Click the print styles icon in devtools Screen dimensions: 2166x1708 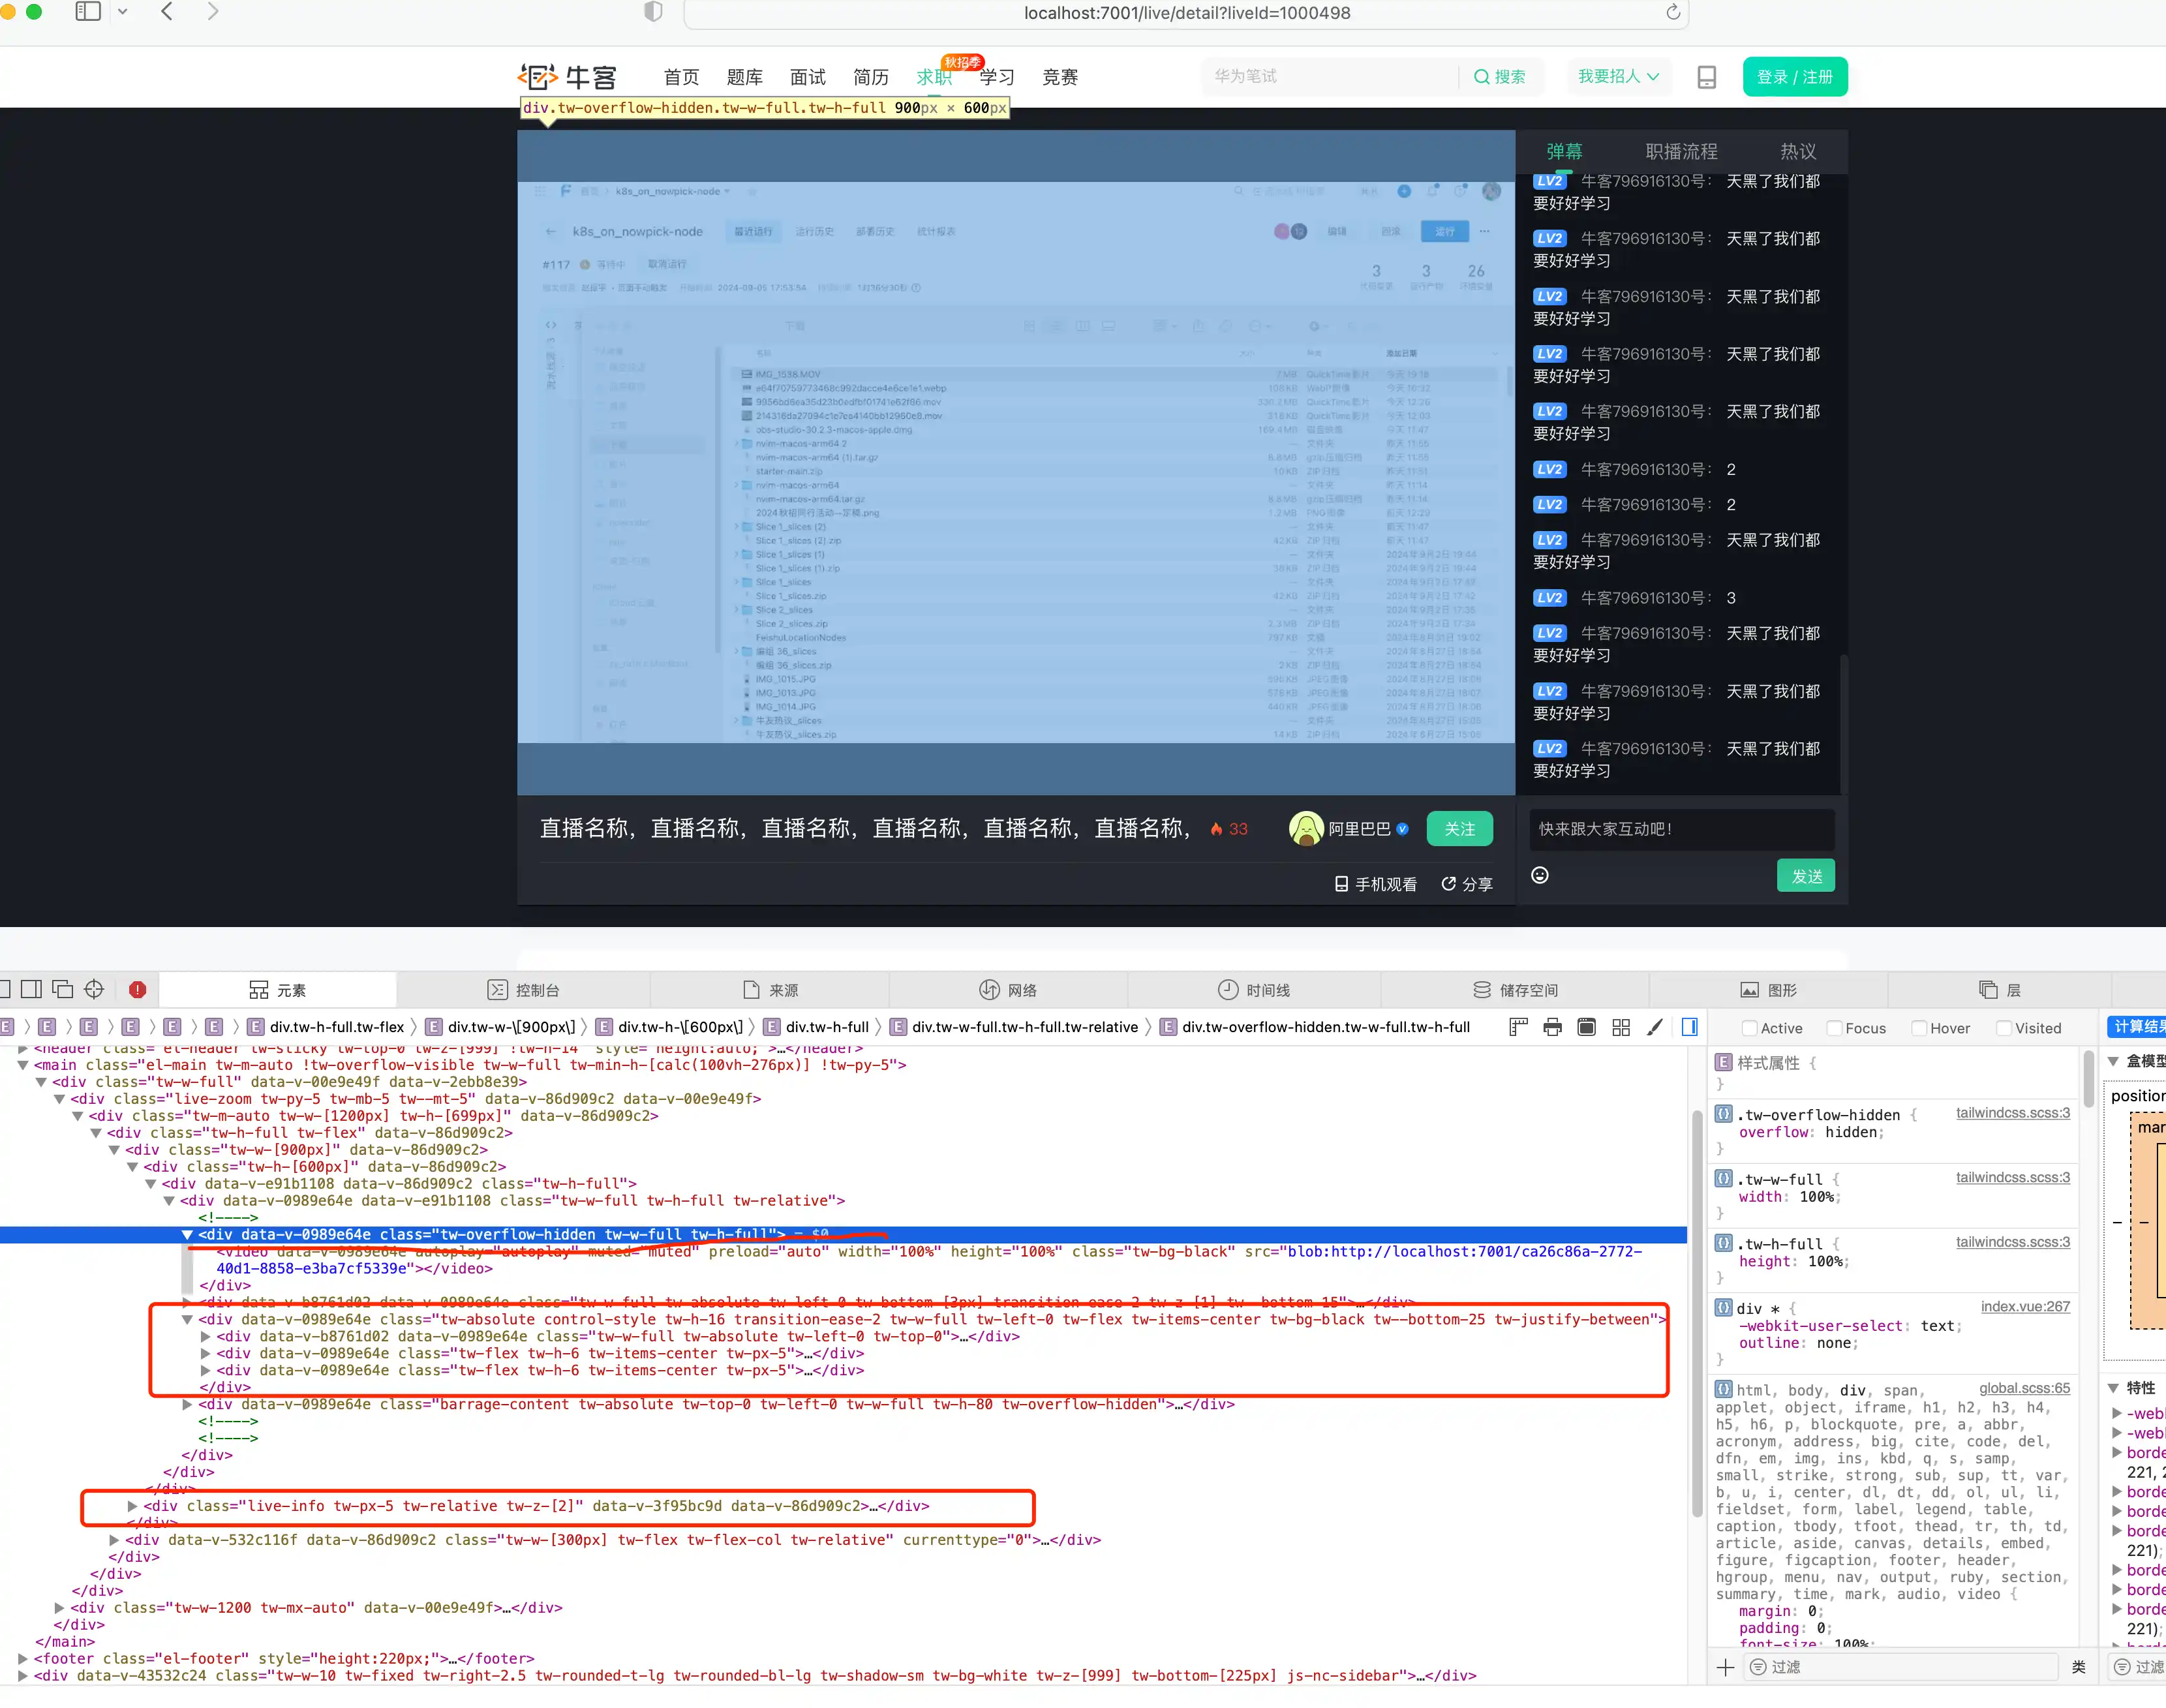tap(1552, 1027)
